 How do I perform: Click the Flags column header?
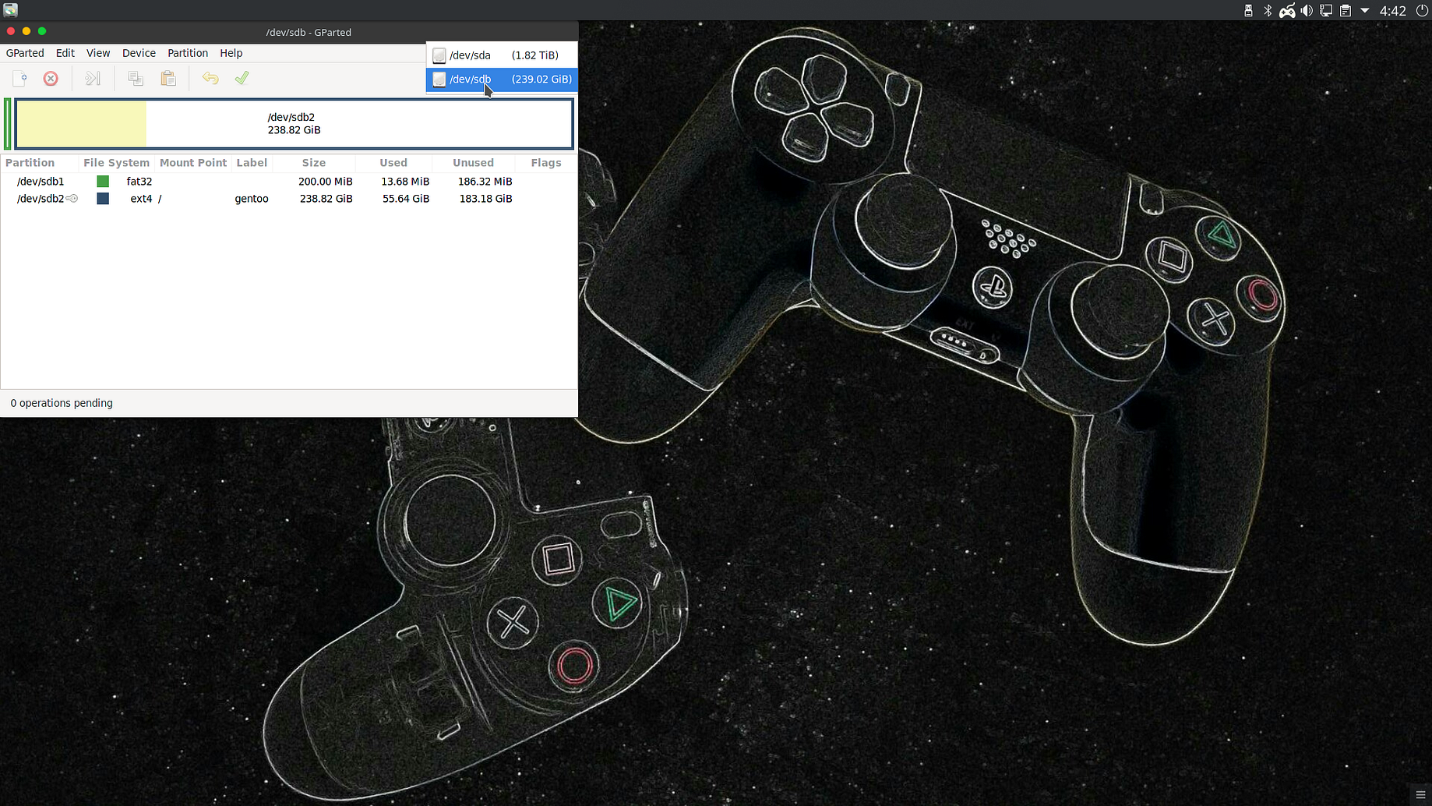coord(546,163)
